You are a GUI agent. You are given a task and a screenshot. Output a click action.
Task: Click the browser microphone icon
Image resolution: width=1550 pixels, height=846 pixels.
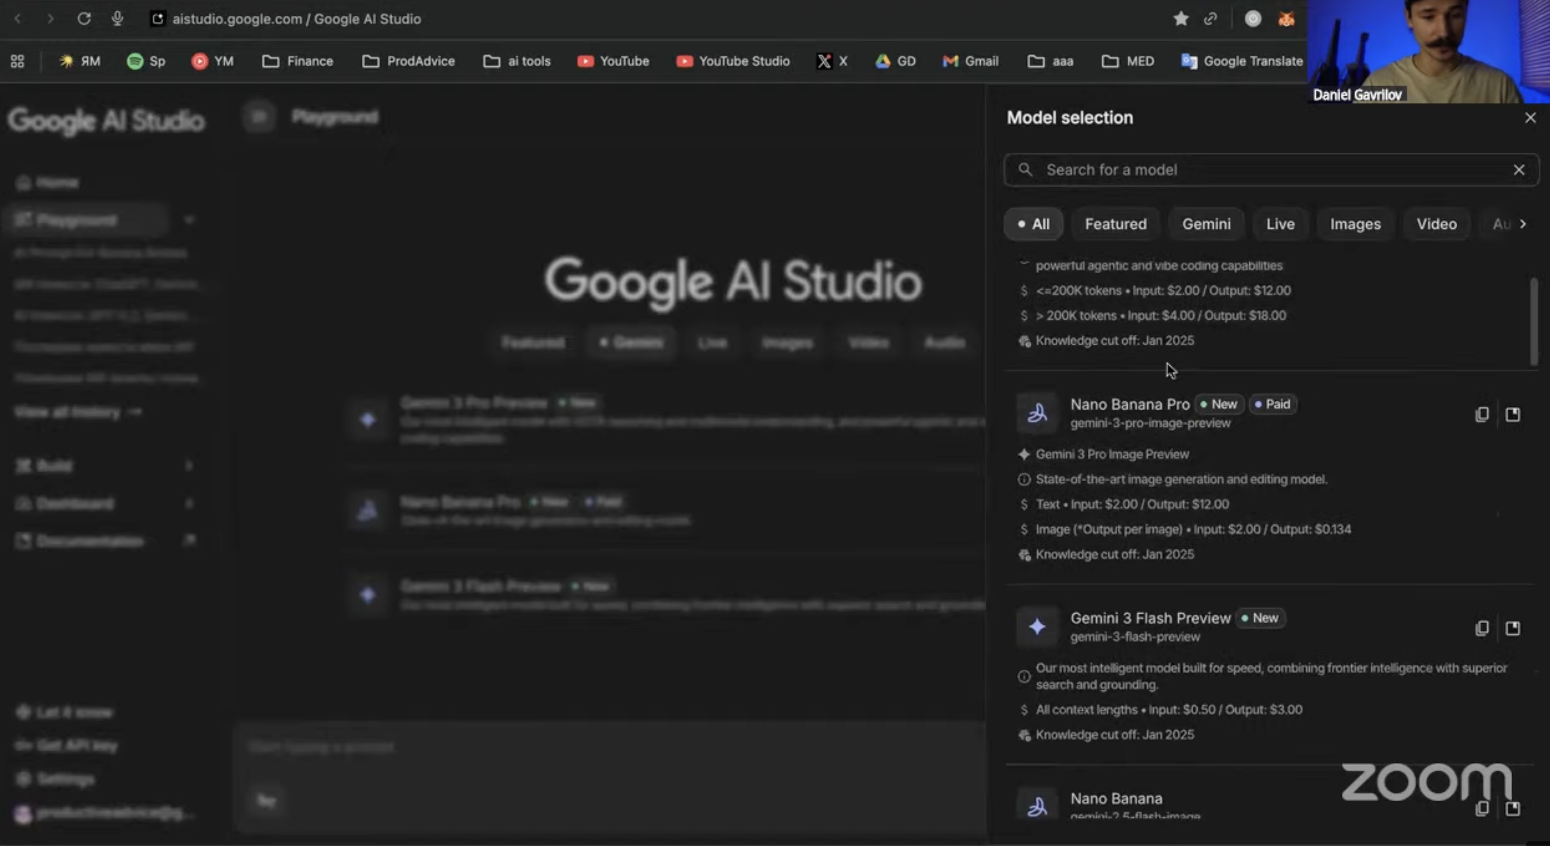pos(117,18)
